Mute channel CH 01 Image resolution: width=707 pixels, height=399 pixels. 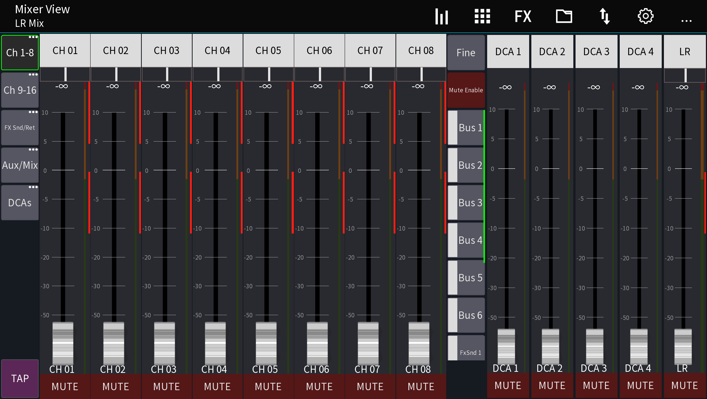pos(65,386)
